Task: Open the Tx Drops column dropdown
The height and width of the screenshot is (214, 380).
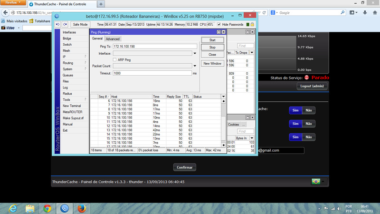Action: (252, 52)
